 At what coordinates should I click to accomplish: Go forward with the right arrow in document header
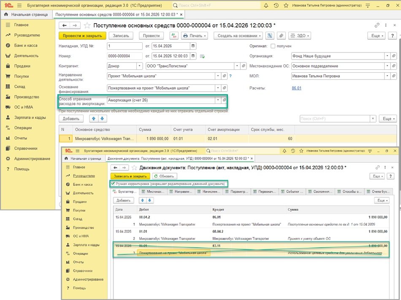[75, 25]
